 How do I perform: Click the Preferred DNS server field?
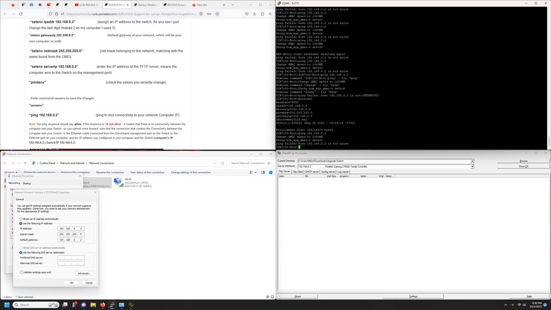(x=71, y=258)
